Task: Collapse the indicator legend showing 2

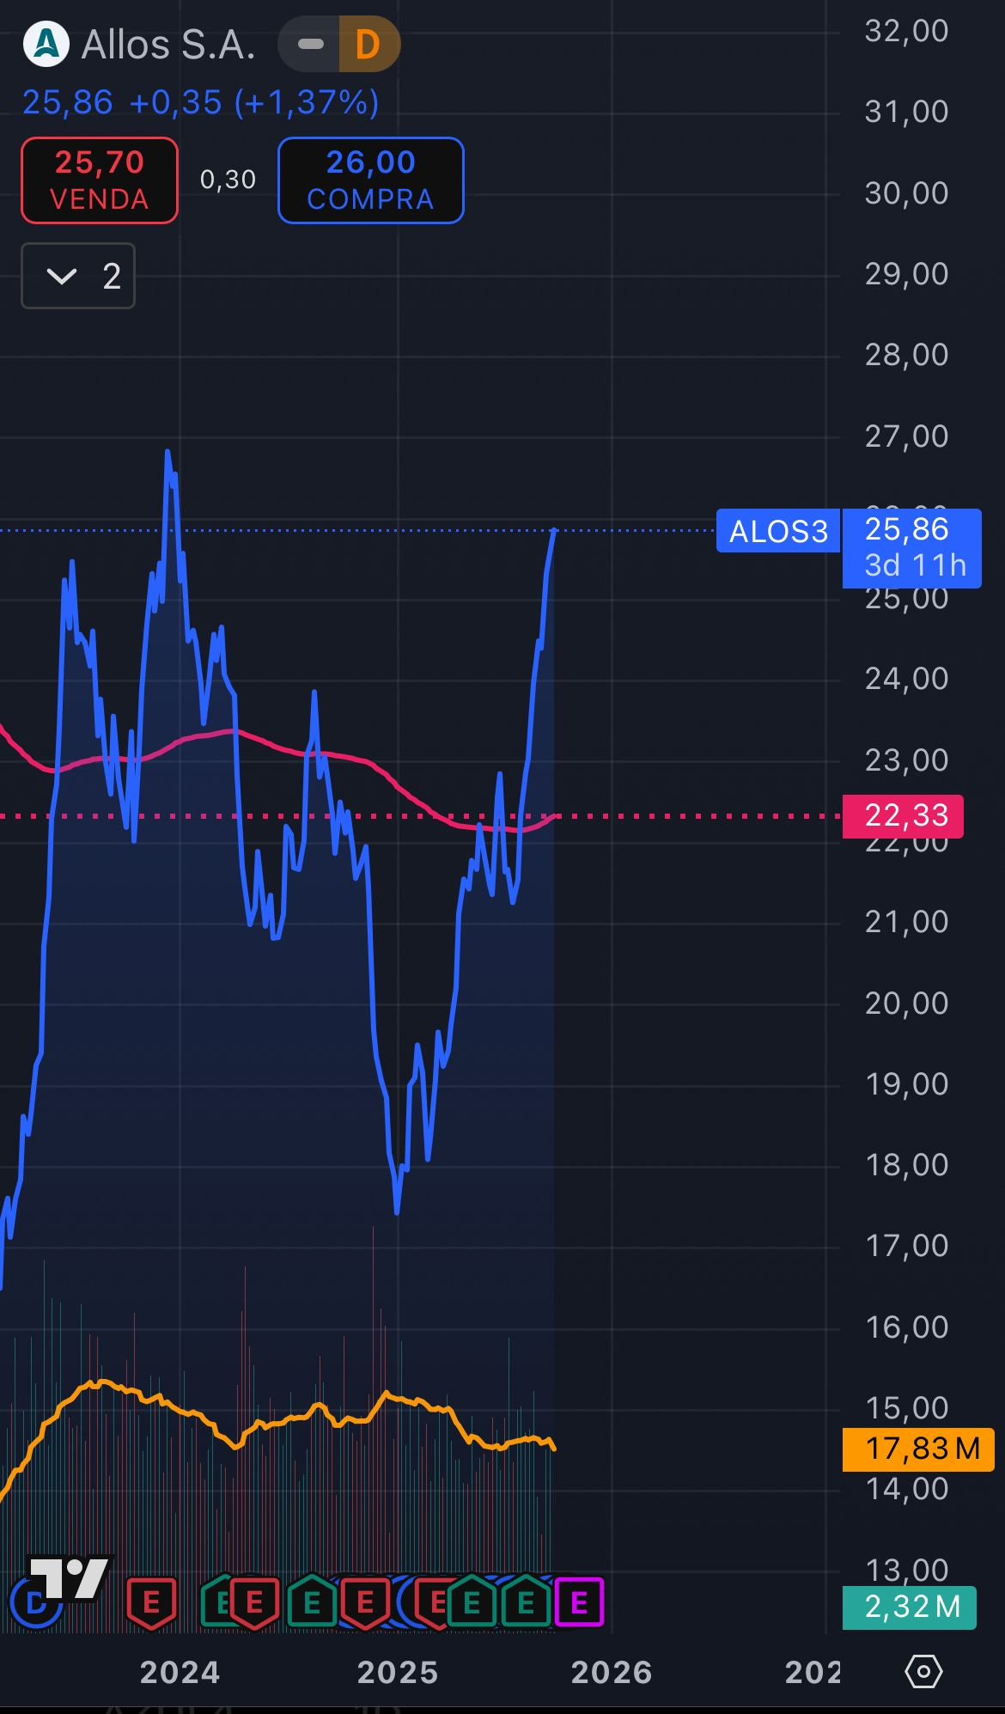Action: pos(78,276)
